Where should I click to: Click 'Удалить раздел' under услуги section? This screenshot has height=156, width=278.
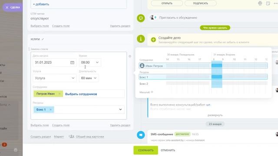[x=120, y=125]
